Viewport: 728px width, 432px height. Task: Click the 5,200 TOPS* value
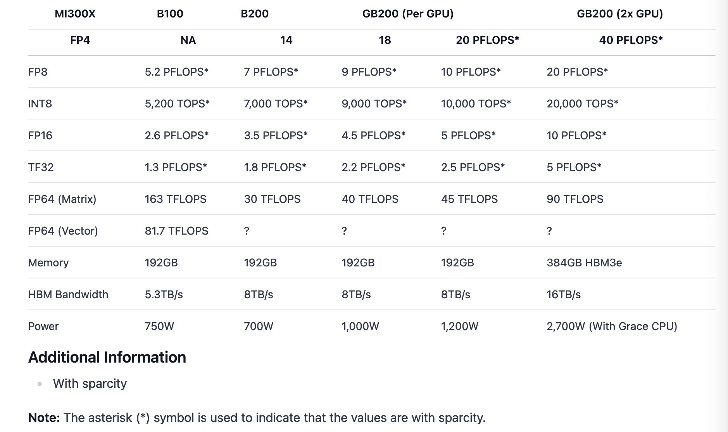(177, 104)
